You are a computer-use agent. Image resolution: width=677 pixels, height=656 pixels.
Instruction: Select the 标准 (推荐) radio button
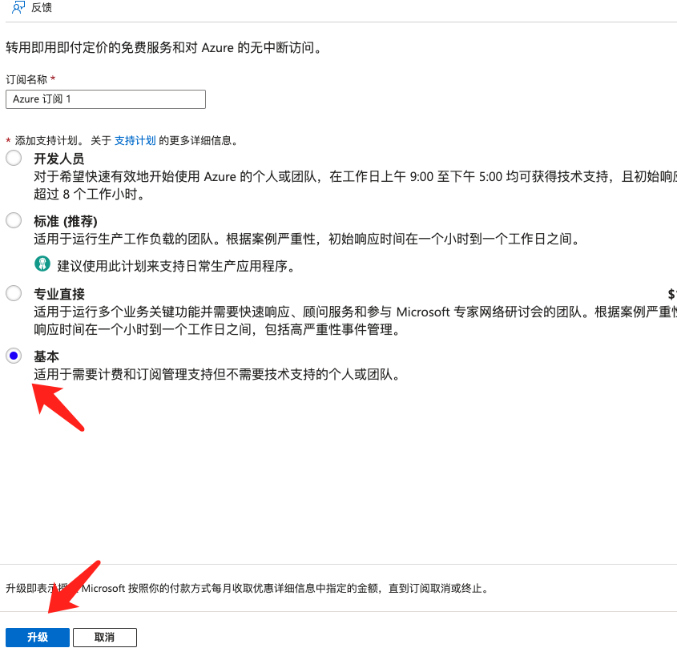[x=14, y=219]
